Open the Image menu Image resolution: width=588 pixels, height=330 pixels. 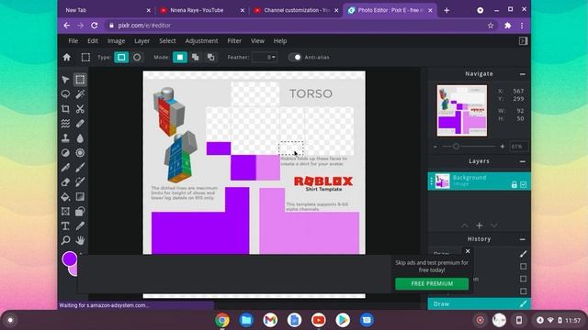[117, 40]
